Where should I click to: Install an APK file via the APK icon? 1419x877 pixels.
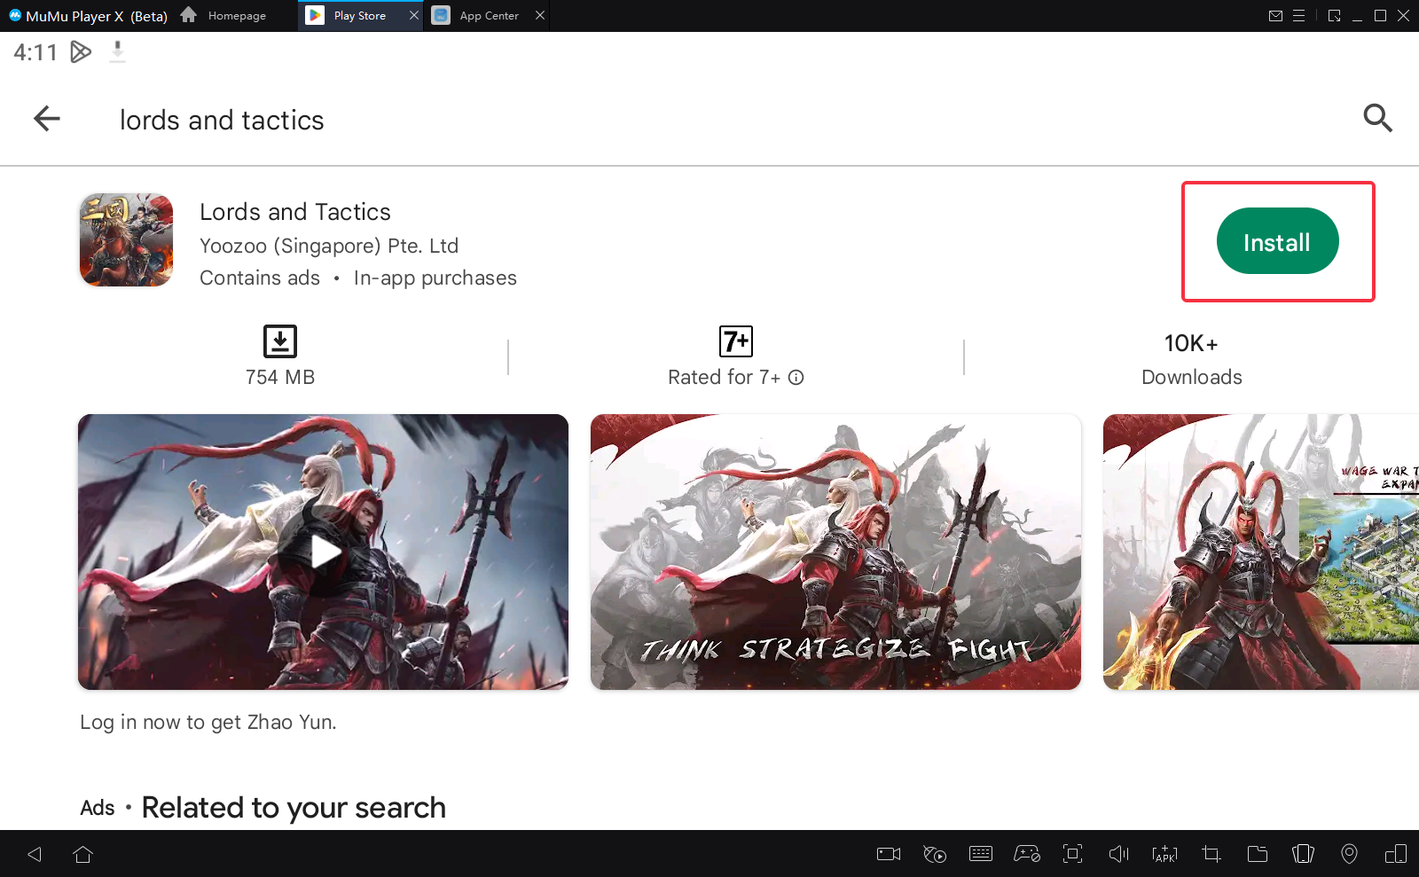pyautogui.click(x=1164, y=854)
